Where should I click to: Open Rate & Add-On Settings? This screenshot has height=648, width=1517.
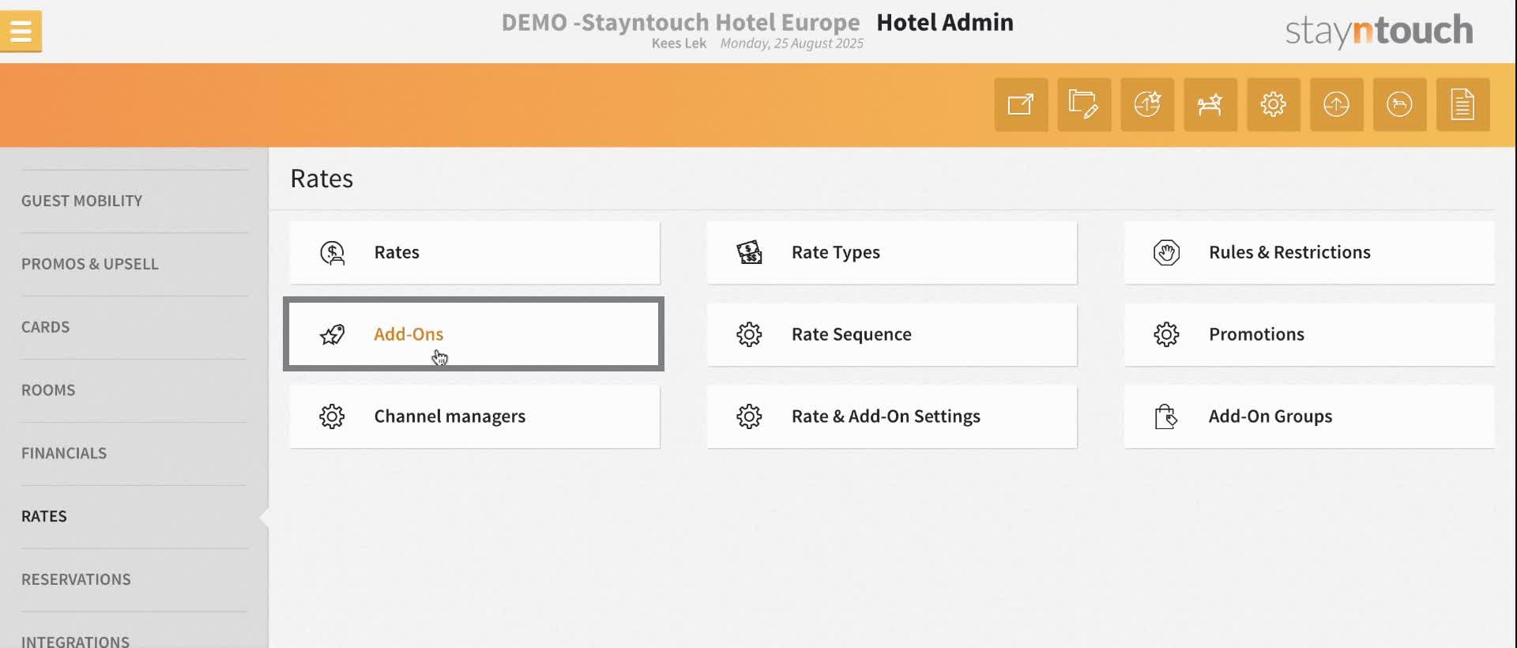tap(892, 416)
